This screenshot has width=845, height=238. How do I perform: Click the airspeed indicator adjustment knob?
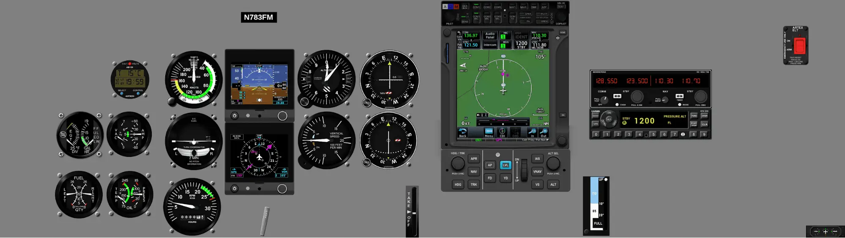click(x=171, y=101)
